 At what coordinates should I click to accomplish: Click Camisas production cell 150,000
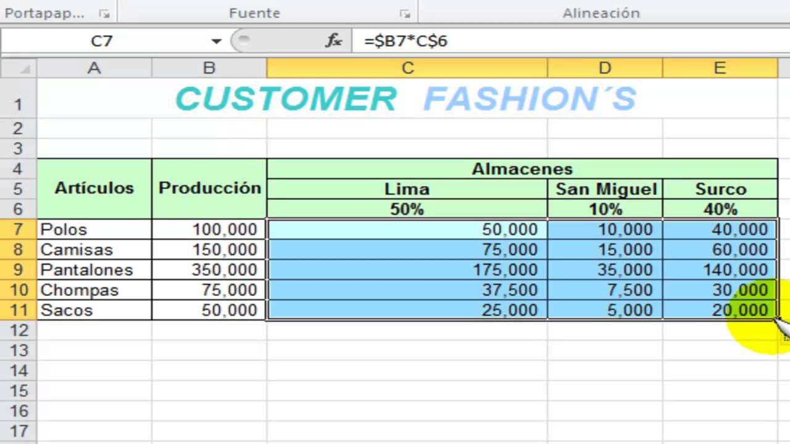coord(209,250)
